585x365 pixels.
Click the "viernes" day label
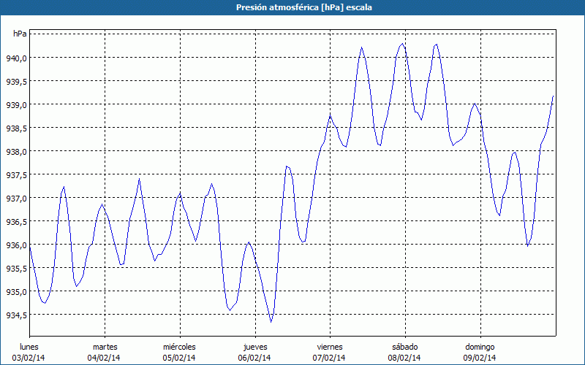pos(330,346)
